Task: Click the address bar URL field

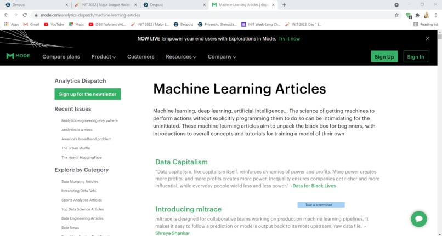Action: 214,15
